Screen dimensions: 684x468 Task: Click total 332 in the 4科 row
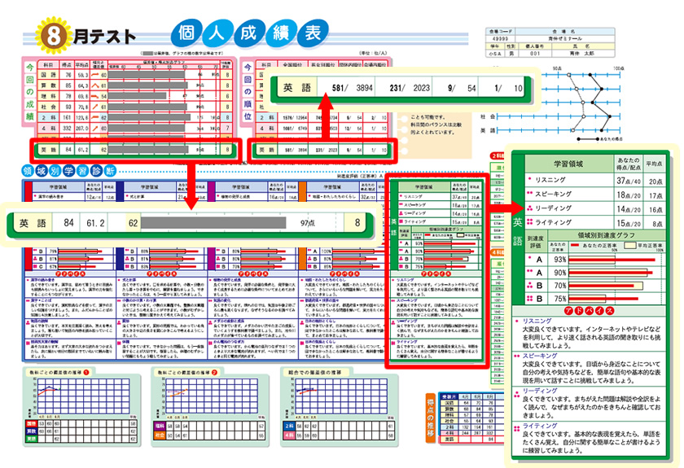67,129
